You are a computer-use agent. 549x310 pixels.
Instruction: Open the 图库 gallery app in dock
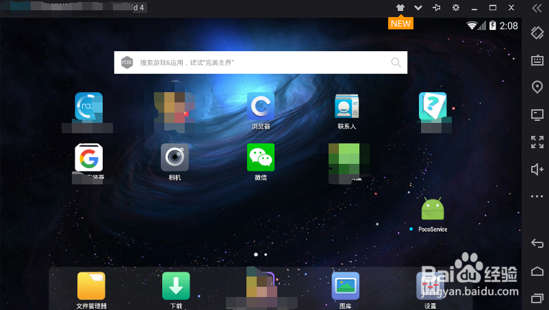pos(346,285)
